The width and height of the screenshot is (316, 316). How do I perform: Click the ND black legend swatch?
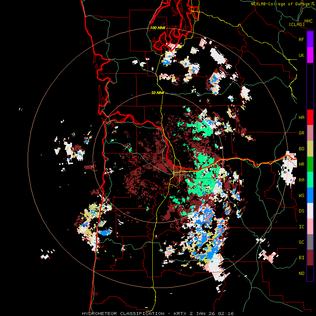[x=310, y=273]
